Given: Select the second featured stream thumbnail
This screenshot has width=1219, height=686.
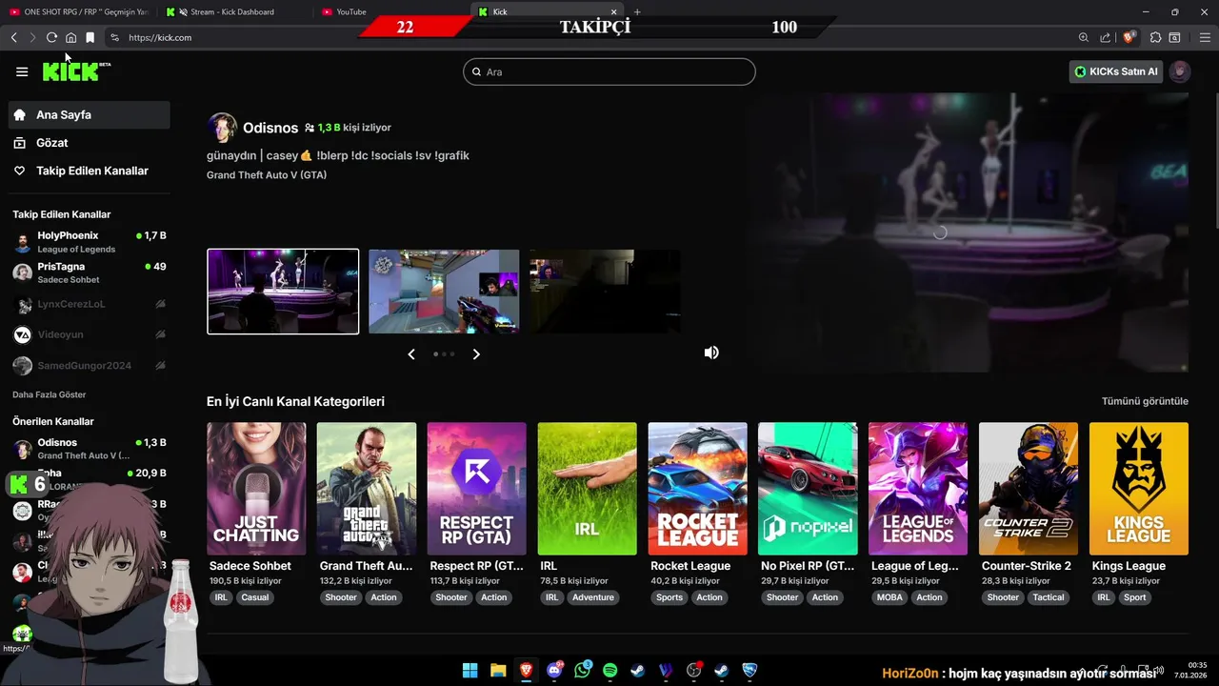Looking at the screenshot, I should [x=444, y=292].
